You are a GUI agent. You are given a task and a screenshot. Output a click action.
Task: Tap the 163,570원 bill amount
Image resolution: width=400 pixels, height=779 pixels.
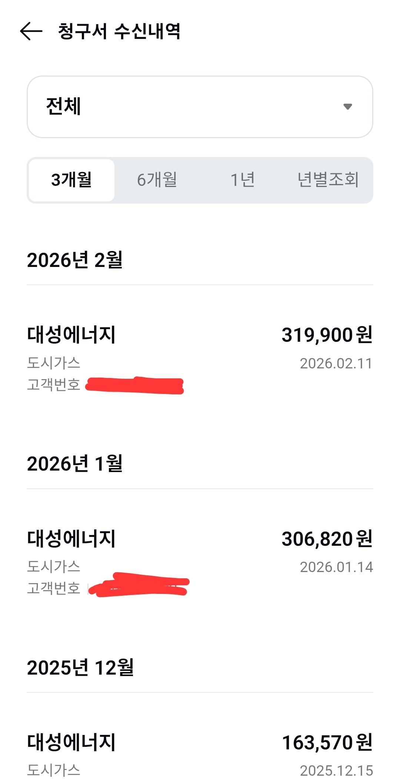(327, 742)
